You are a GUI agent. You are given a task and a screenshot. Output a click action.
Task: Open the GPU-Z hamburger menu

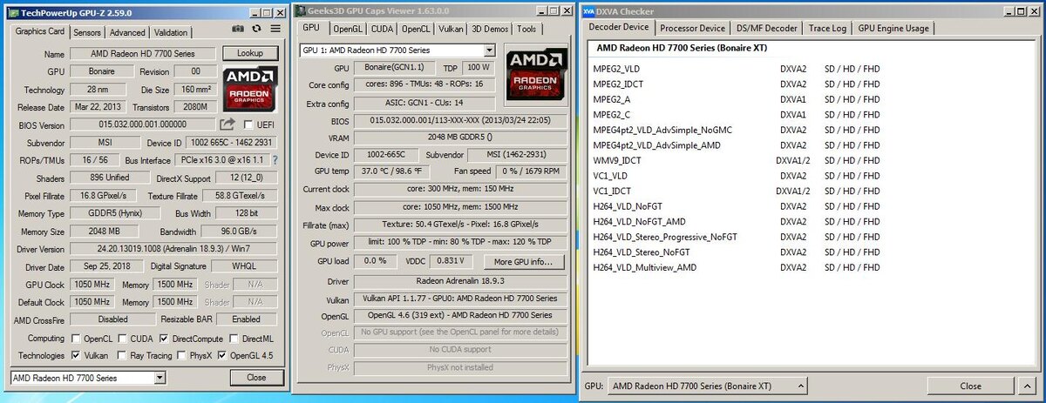pos(275,30)
